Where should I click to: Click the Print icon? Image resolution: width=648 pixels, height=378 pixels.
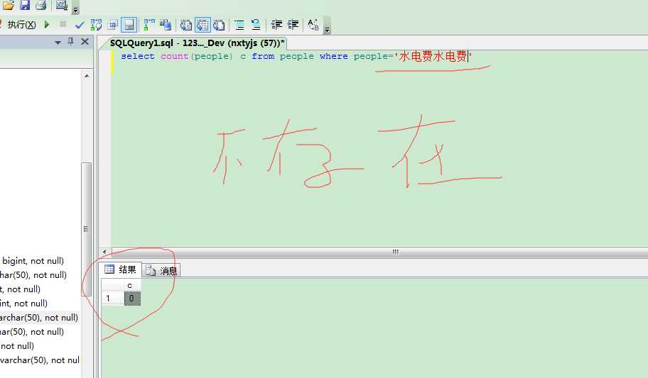(40, 4)
